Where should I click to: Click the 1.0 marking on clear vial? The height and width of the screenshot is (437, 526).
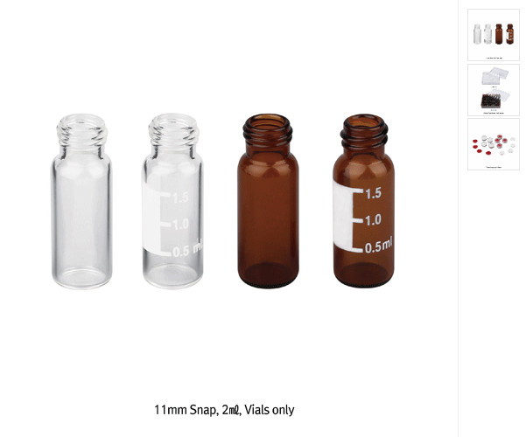[x=181, y=225]
